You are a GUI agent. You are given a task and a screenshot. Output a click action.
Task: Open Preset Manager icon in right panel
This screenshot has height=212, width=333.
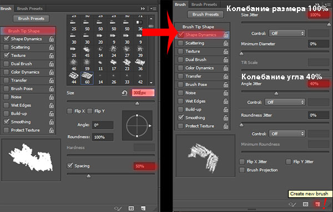tap(305, 204)
